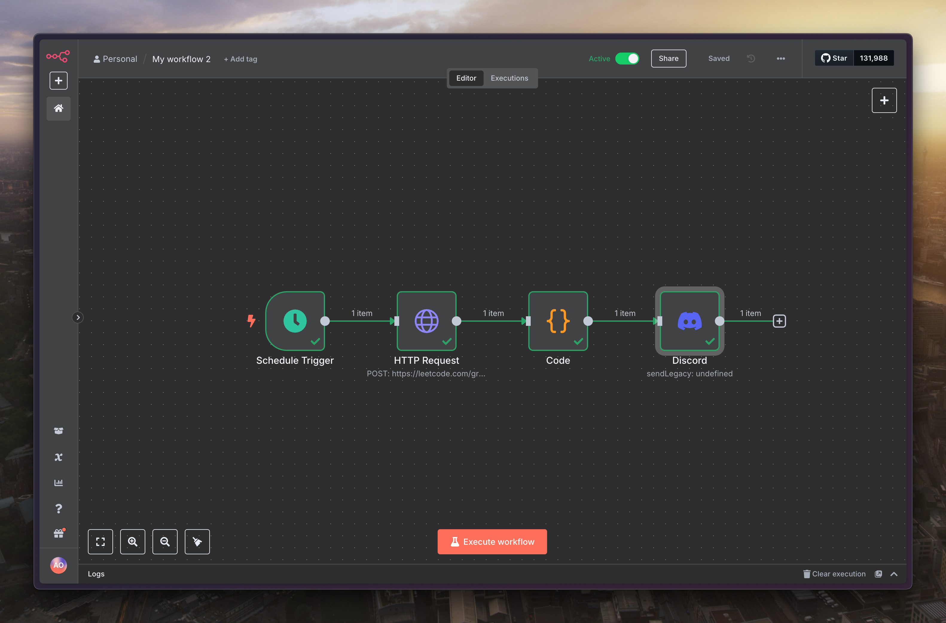Select the Editor tab
946x623 pixels.
pos(466,78)
